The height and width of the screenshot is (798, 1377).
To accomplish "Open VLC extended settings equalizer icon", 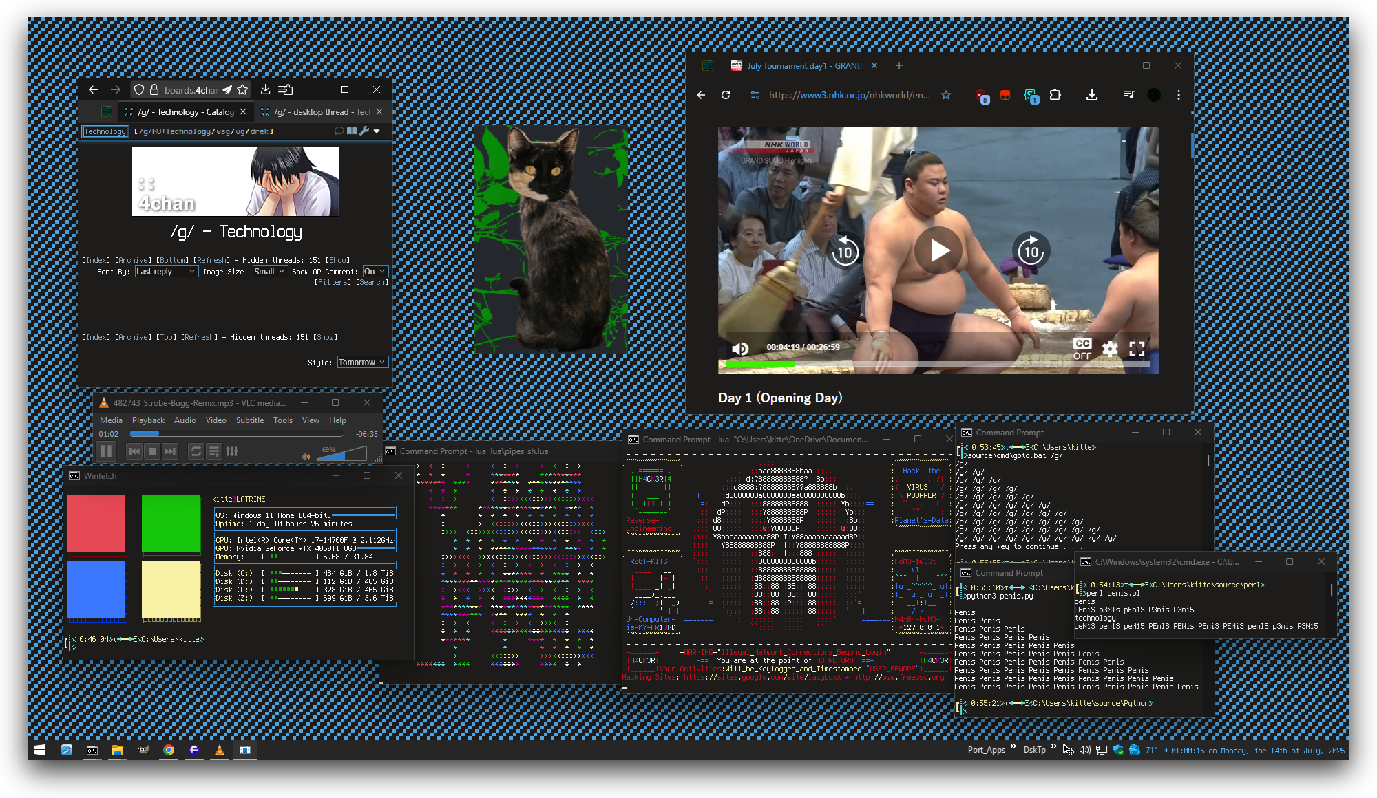I will click(x=232, y=451).
